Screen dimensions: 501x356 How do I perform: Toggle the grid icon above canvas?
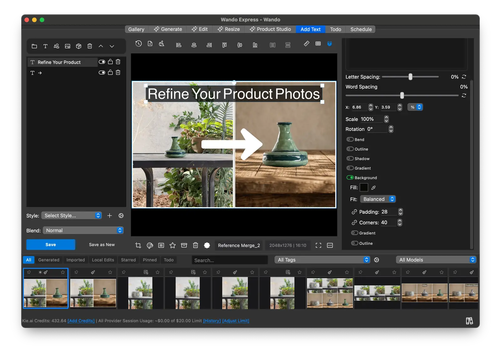point(318,43)
